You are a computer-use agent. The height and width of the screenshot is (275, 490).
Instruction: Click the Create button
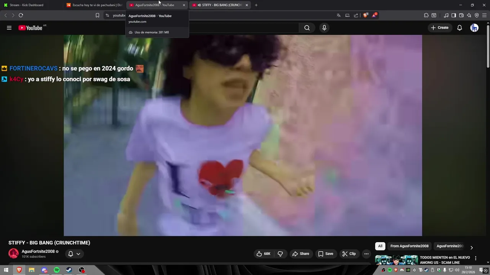tap(439, 27)
